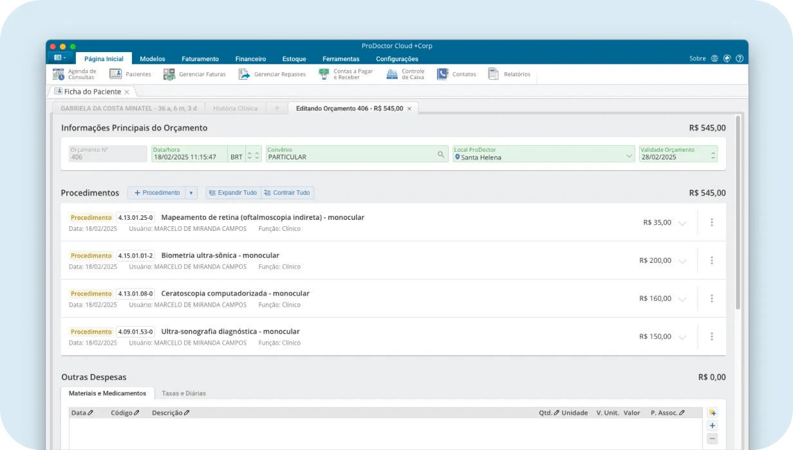Open options menu for Mapeamento de retina procedure

712,222
